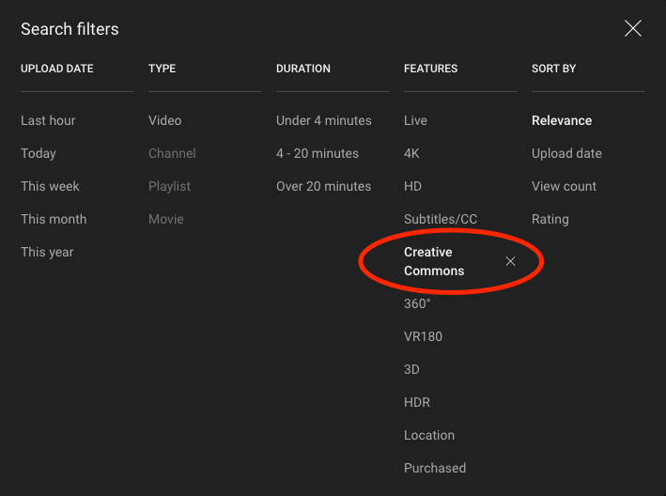Sort results by Rating
Image resolution: width=666 pixels, height=496 pixels.
tap(550, 219)
